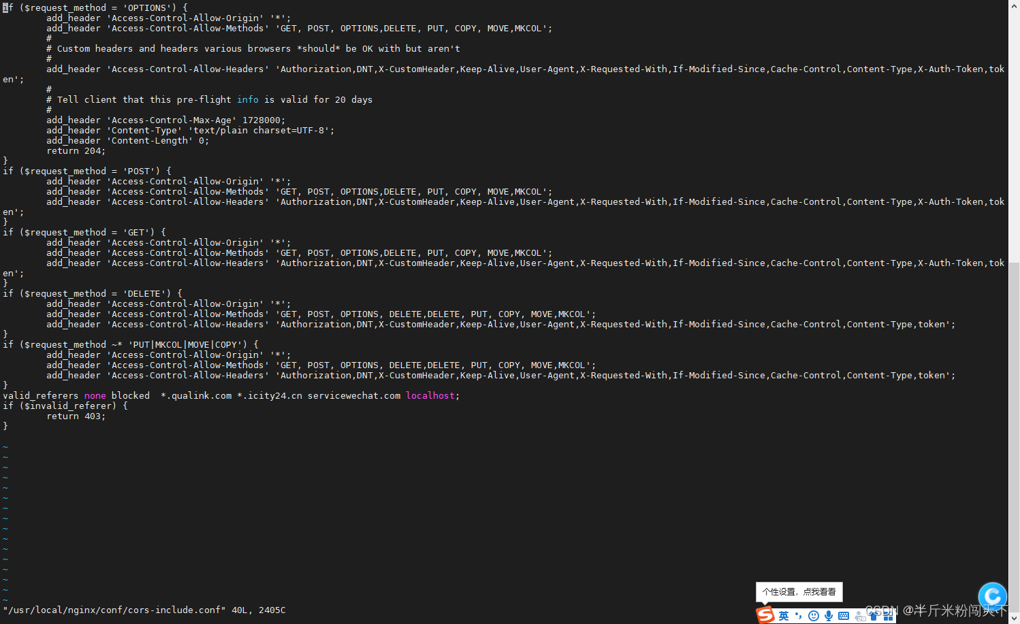Open the soft keyboard icon in IME bar
1020x624 pixels.
tap(844, 616)
